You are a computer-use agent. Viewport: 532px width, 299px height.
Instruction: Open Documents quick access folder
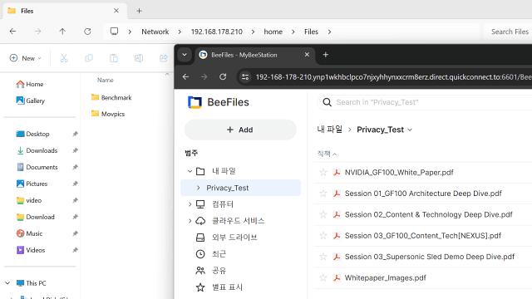coord(37,167)
